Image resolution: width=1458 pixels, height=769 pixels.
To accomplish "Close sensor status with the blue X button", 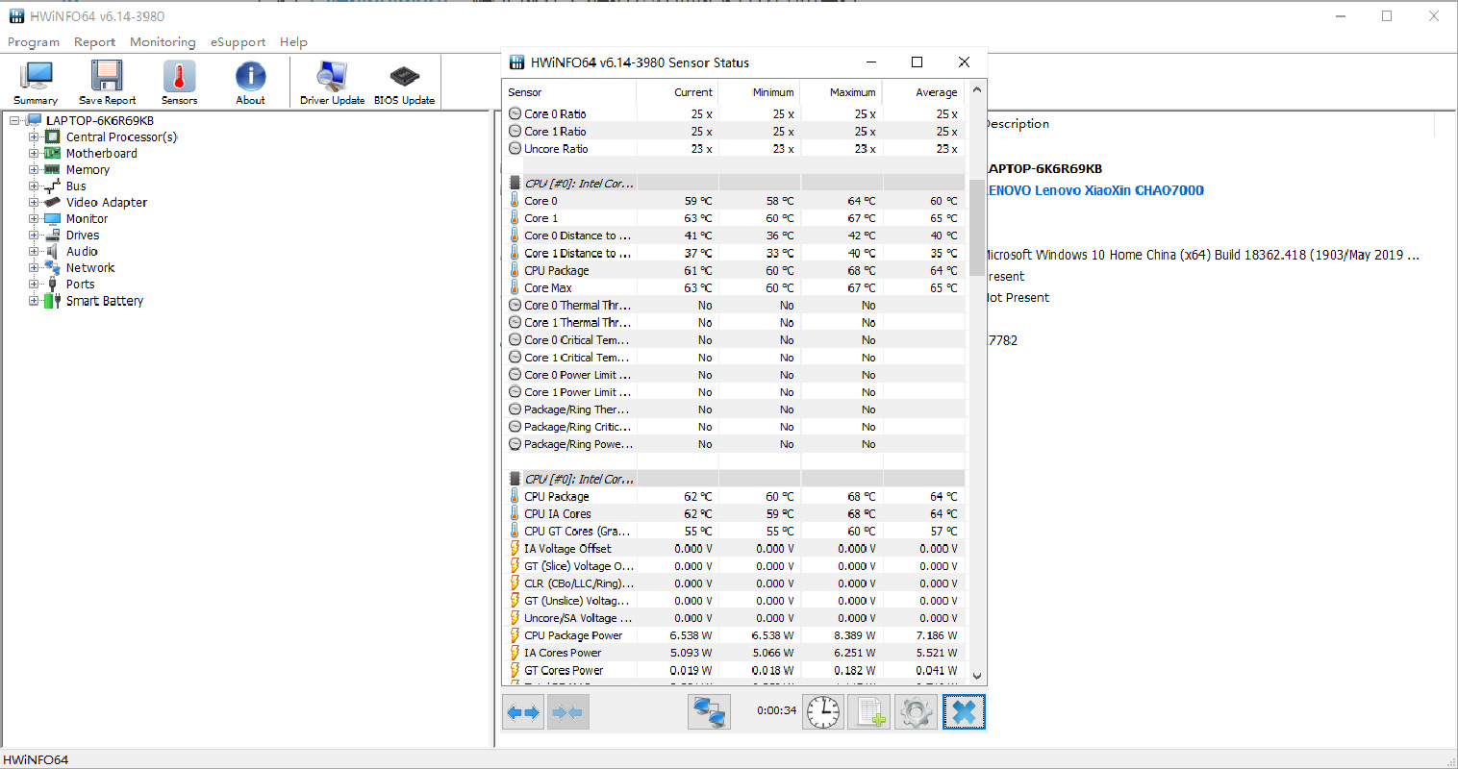I will [x=964, y=712].
